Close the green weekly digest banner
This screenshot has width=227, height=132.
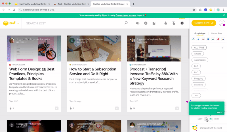[224, 15]
